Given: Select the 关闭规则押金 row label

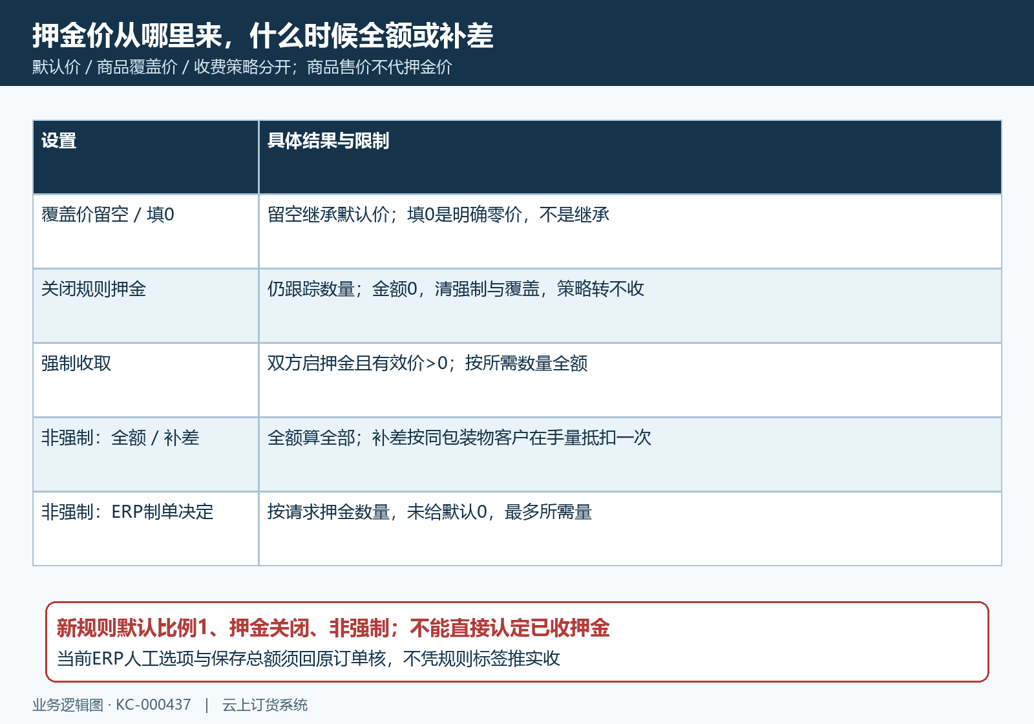Looking at the screenshot, I should (x=94, y=289).
